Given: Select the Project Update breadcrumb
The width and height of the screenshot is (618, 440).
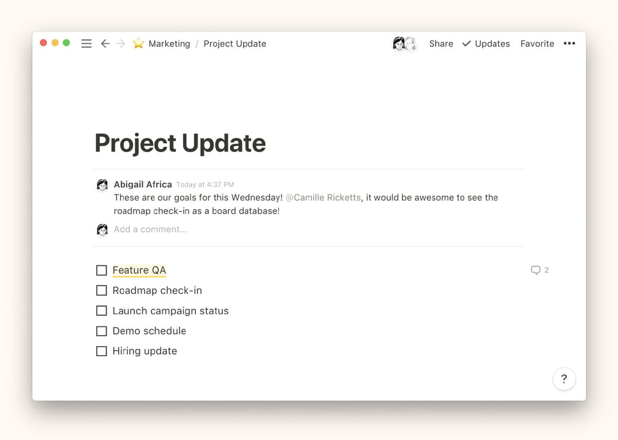Looking at the screenshot, I should coord(234,44).
